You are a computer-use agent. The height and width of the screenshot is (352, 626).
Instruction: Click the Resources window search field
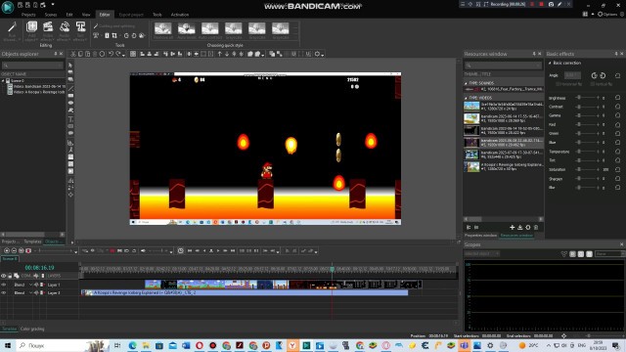tap(503, 66)
